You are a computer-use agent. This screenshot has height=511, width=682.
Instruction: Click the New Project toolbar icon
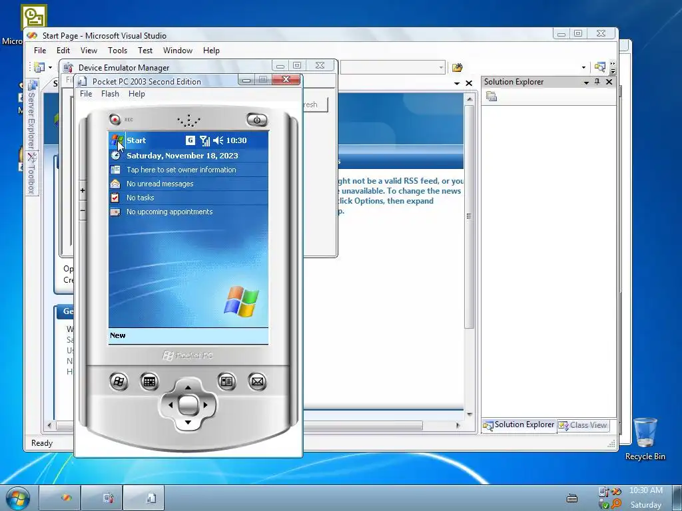[39, 67]
